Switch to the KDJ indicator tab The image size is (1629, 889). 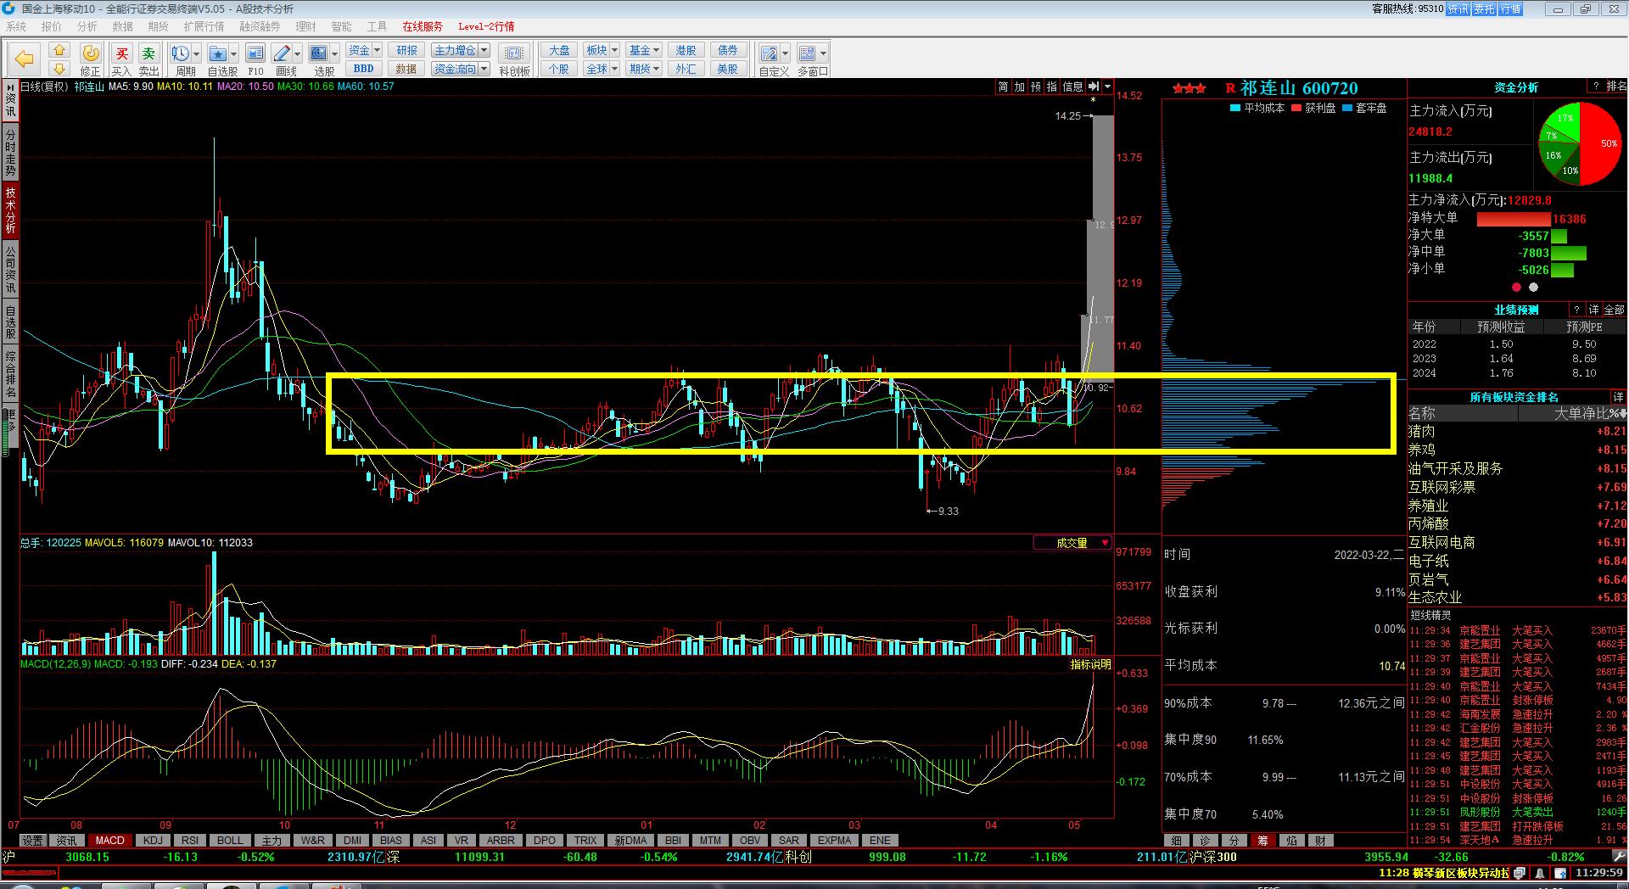pos(153,841)
